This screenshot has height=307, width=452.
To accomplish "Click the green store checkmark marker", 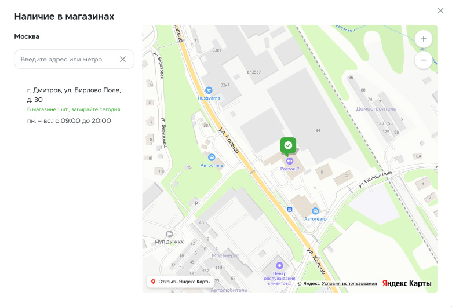I will 288,145.
